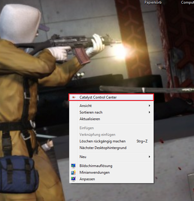
Task: Open Catalyst Control Center from context menu
Action: 111,97
